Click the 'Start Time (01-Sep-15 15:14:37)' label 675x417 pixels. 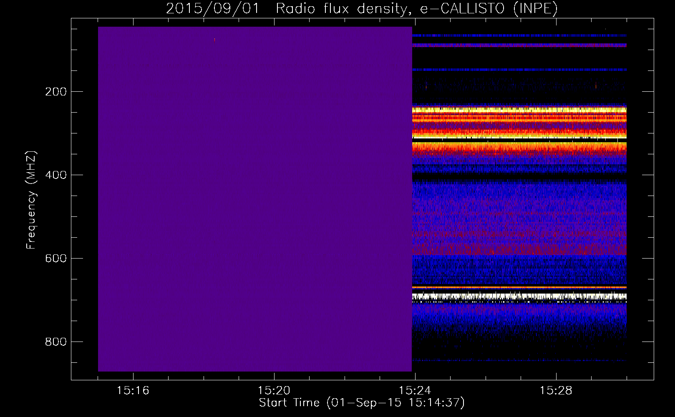point(362,403)
